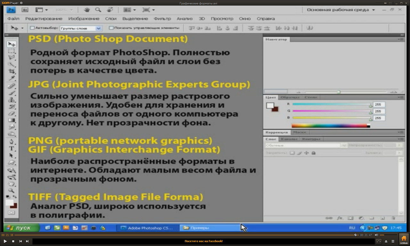Viewport: 410px width, 246px height.
Task: Select the Crop tool in toolbox
Action: pyautogui.click(x=12, y=71)
